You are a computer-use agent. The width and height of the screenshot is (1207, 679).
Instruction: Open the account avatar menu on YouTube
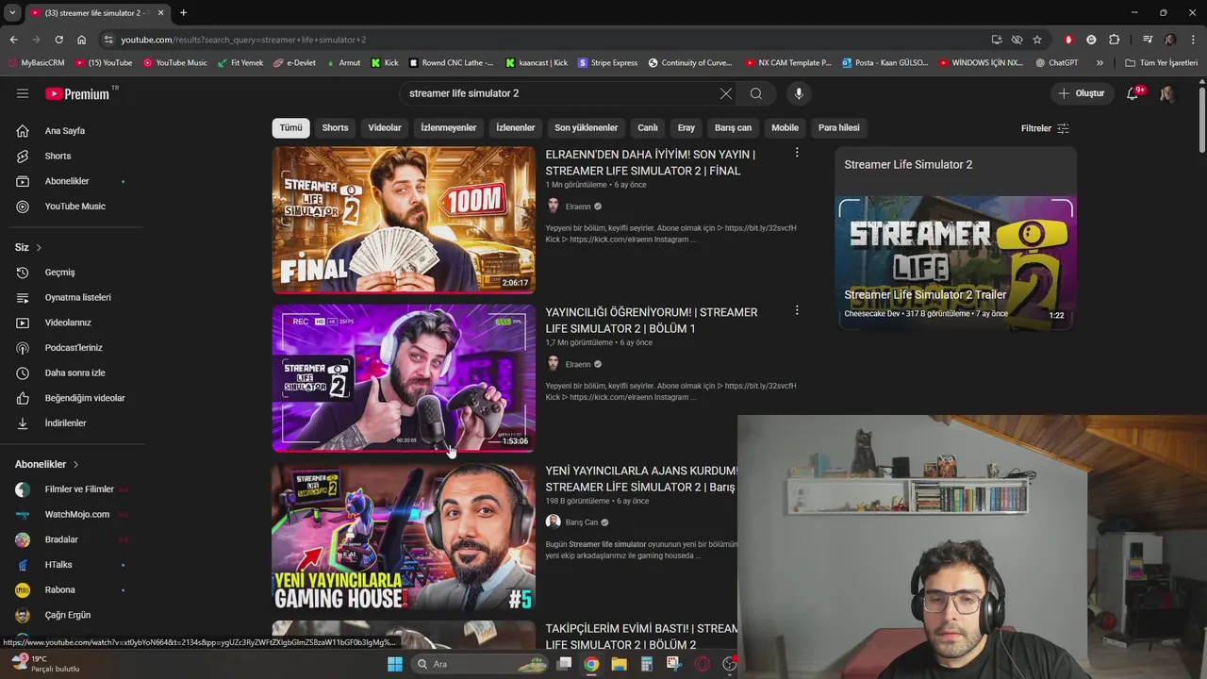1167,93
